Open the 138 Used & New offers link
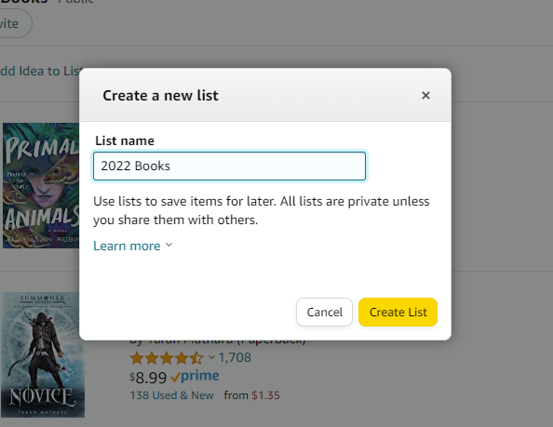The height and width of the screenshot is (427, 553). coord(171,395)
